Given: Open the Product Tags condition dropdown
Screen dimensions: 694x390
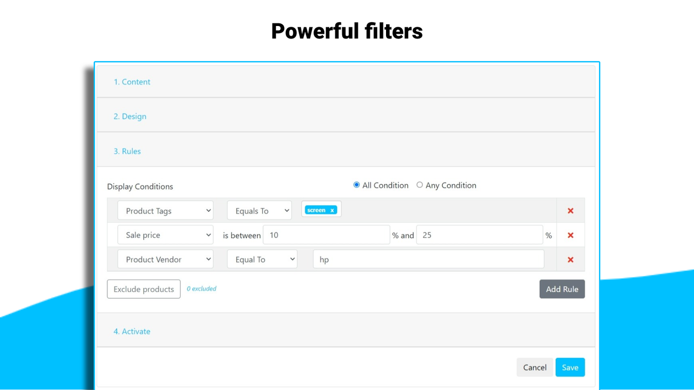Looking at the screenshot, I should [165, 210].
